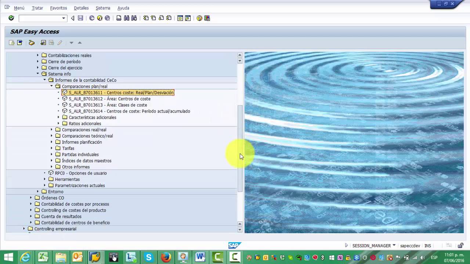This screenshot has width=470, height=264.
Task: Click the Help question mark icon
Action: tap(199, 18)
